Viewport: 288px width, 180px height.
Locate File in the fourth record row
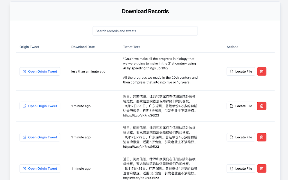[241, 168]
